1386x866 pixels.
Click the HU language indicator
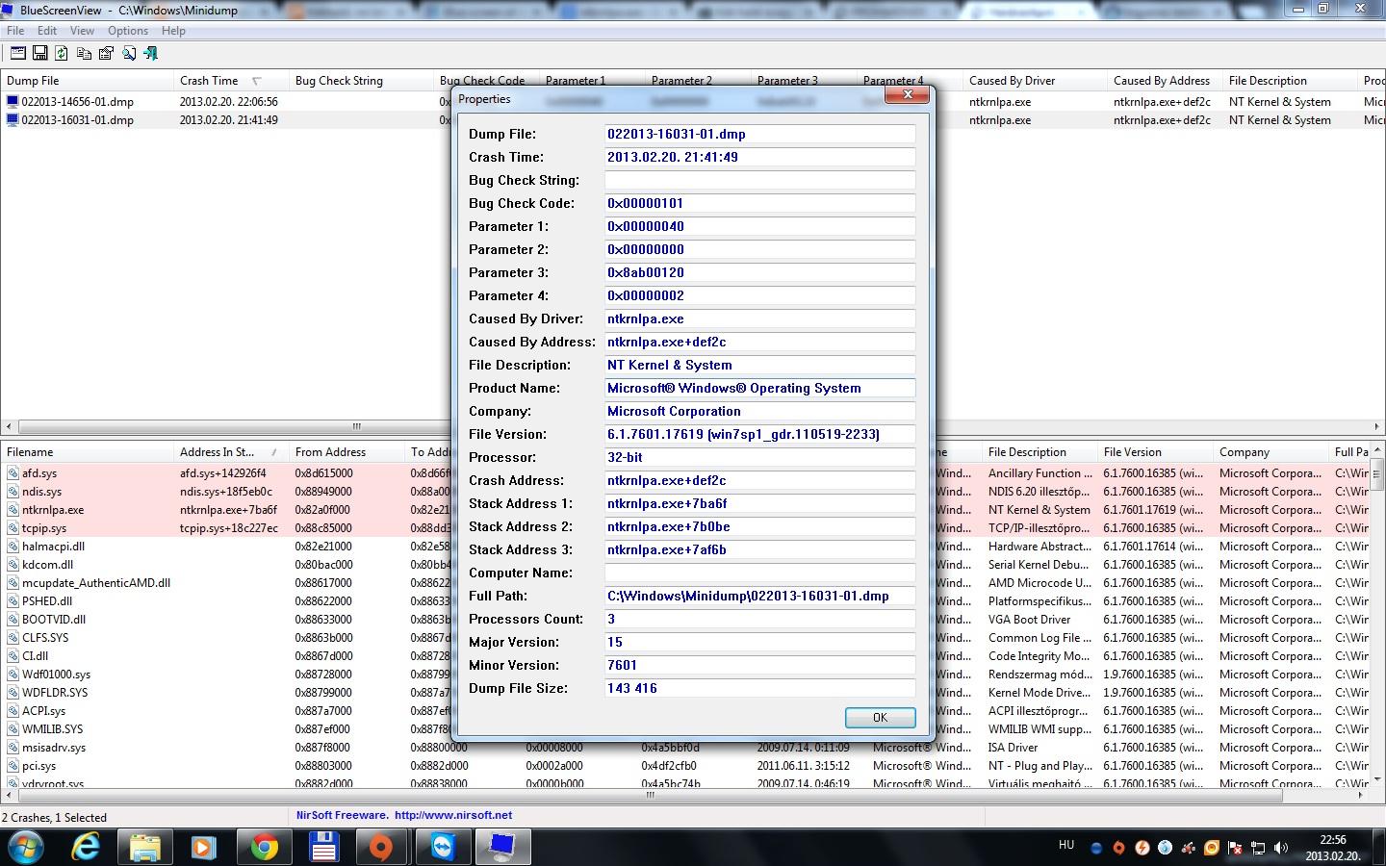click(1066, 845)
